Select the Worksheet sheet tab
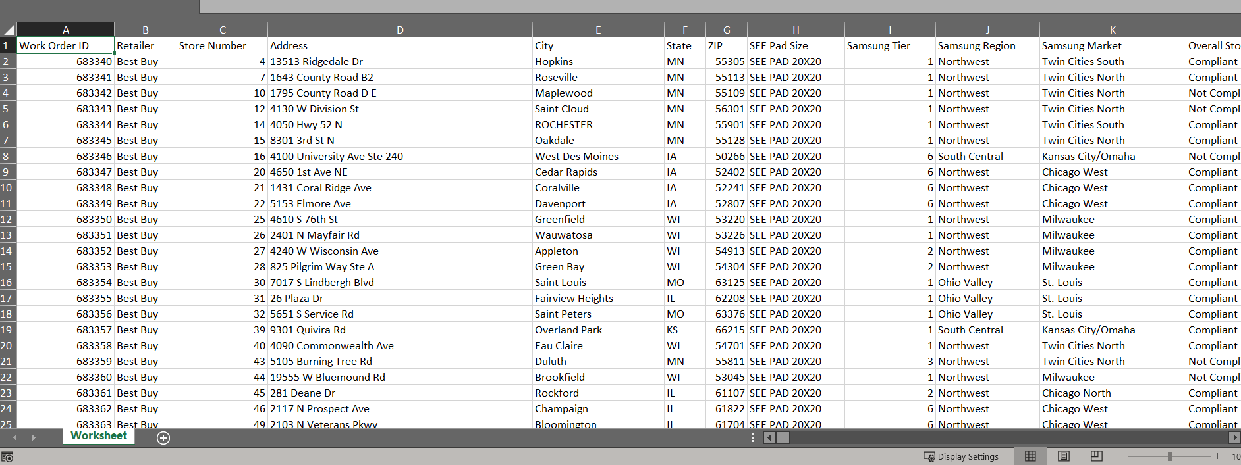This screenshot has height=465, width=1241. (99, 436)
